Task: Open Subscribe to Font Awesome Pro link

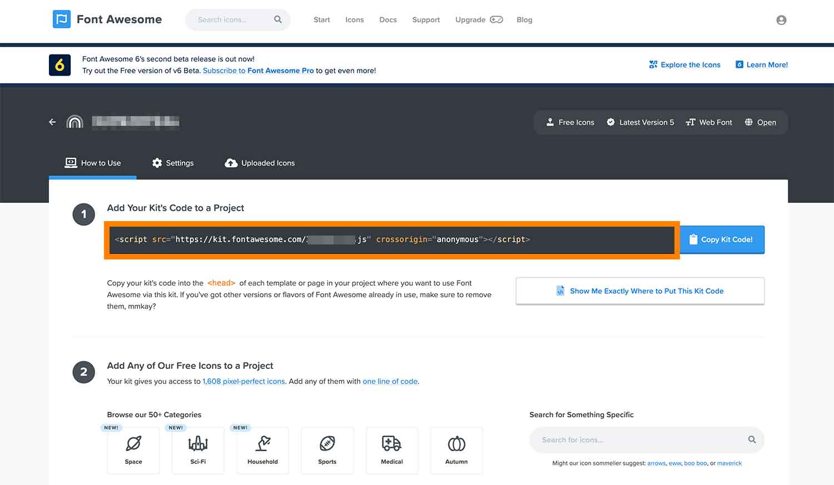Action: point(258,71)
